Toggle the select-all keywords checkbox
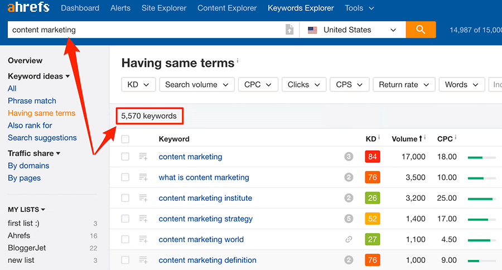 tap(126, 139)
